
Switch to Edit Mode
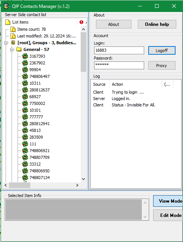point(168,215)
